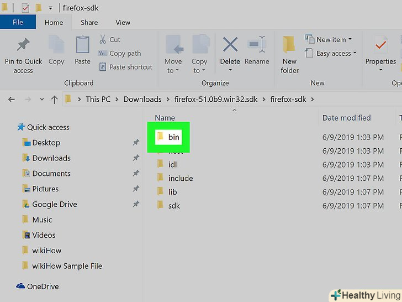Image resolution: width=402 pixels, height=302 pixels.
Task: Select the bin folder
Action: point(168,137)
